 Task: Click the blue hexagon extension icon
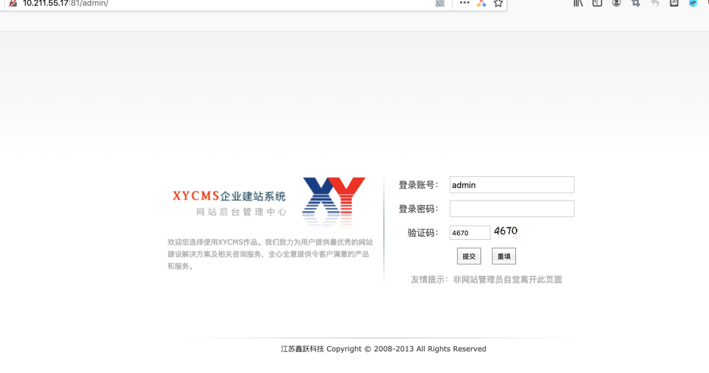[x=693, y=3]
